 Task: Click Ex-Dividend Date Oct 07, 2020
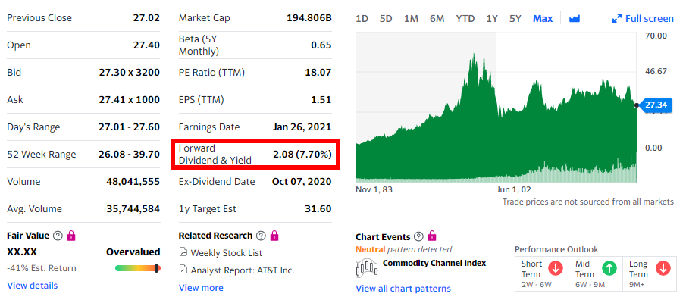point(302,182)
